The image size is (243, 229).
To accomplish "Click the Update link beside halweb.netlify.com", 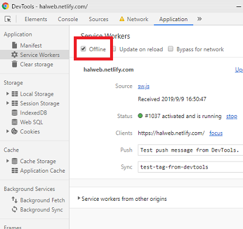I will pos(239,70).
